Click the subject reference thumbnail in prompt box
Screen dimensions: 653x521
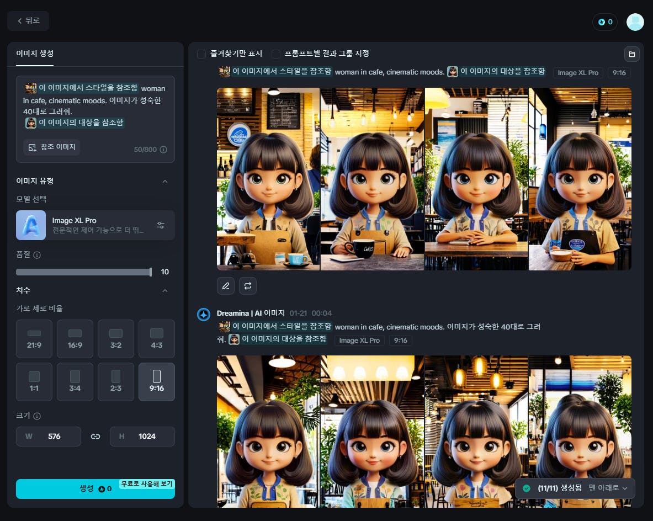click(31, 123)
